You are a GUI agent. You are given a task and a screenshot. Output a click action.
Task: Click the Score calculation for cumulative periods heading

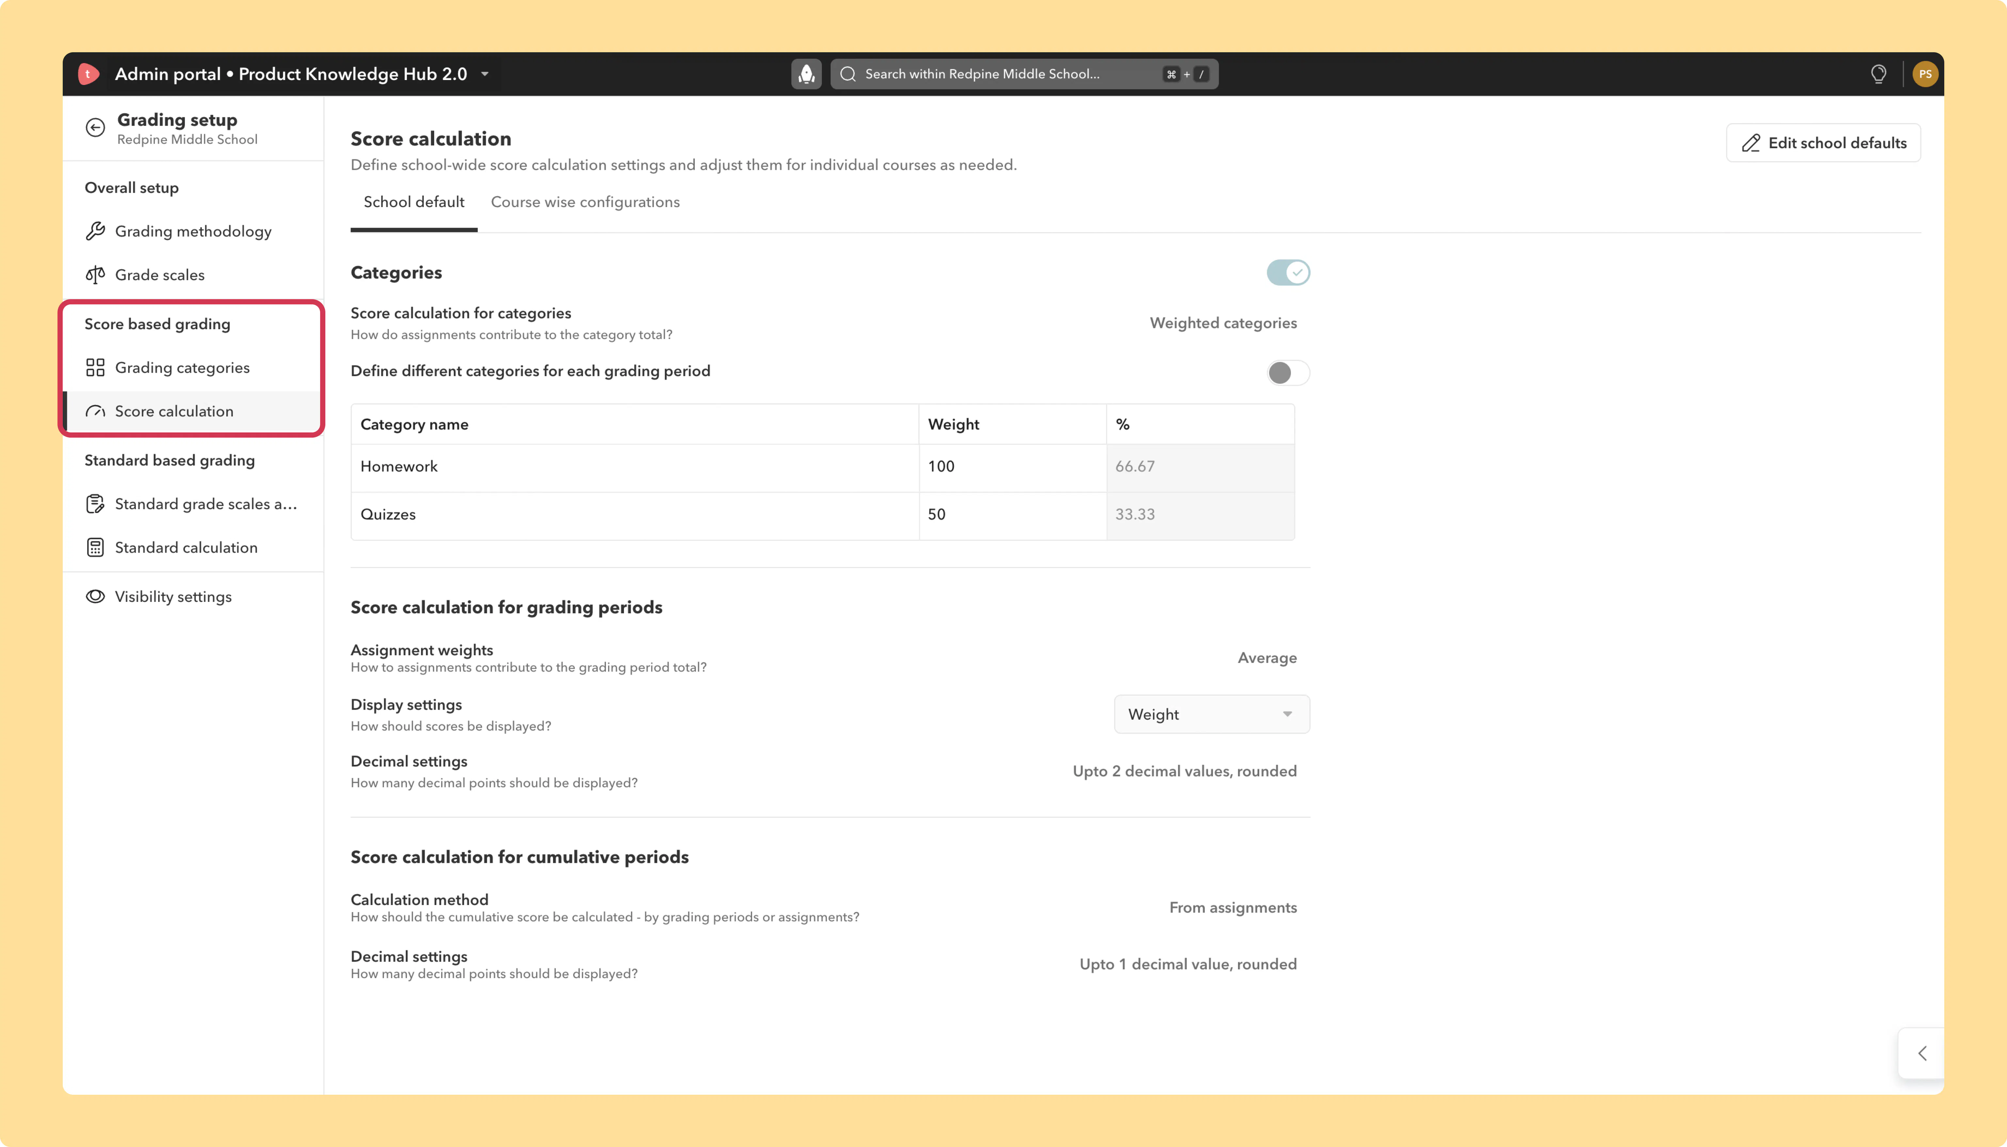coord(519,857)
